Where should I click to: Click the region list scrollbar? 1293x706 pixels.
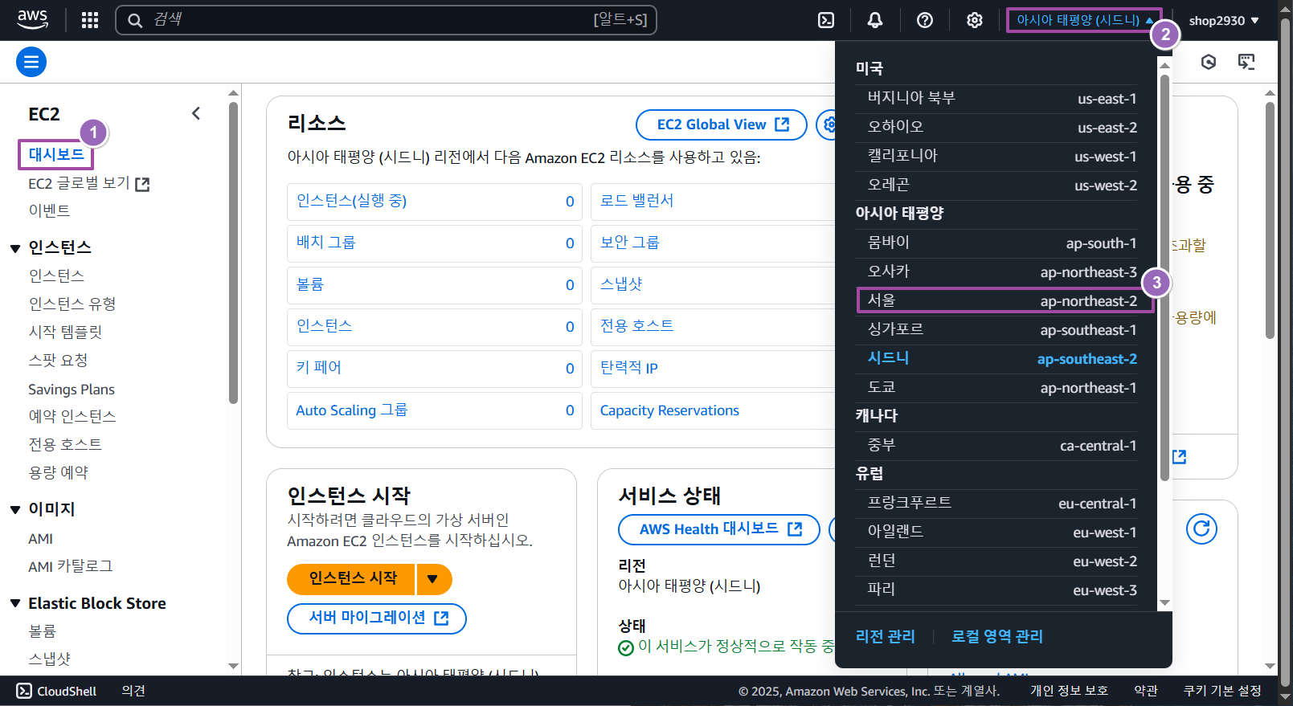1164,278
